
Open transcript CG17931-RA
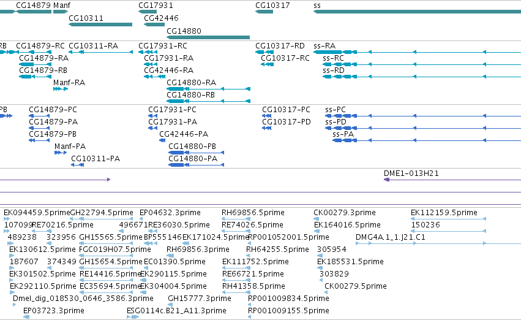click(168, 58)
